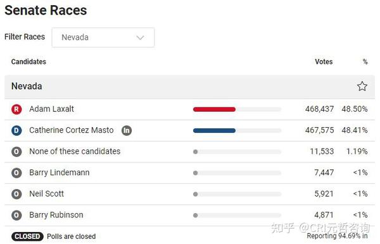This screenshot has width=380, height=244.
Task: Click the CLOSED polls status badge
Action: pyautogui.click(x=27, y=236)
